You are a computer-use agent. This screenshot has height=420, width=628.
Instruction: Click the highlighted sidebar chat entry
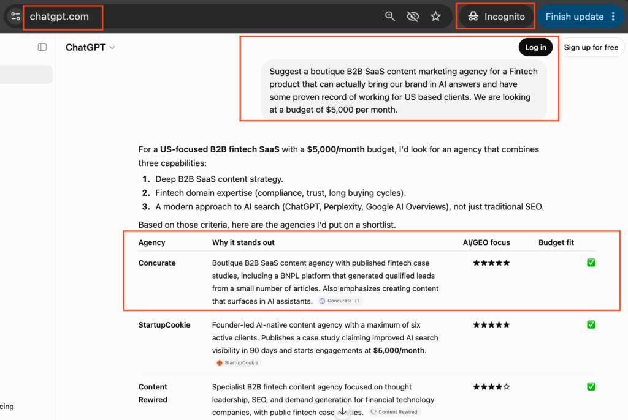[x=26, y=75]
